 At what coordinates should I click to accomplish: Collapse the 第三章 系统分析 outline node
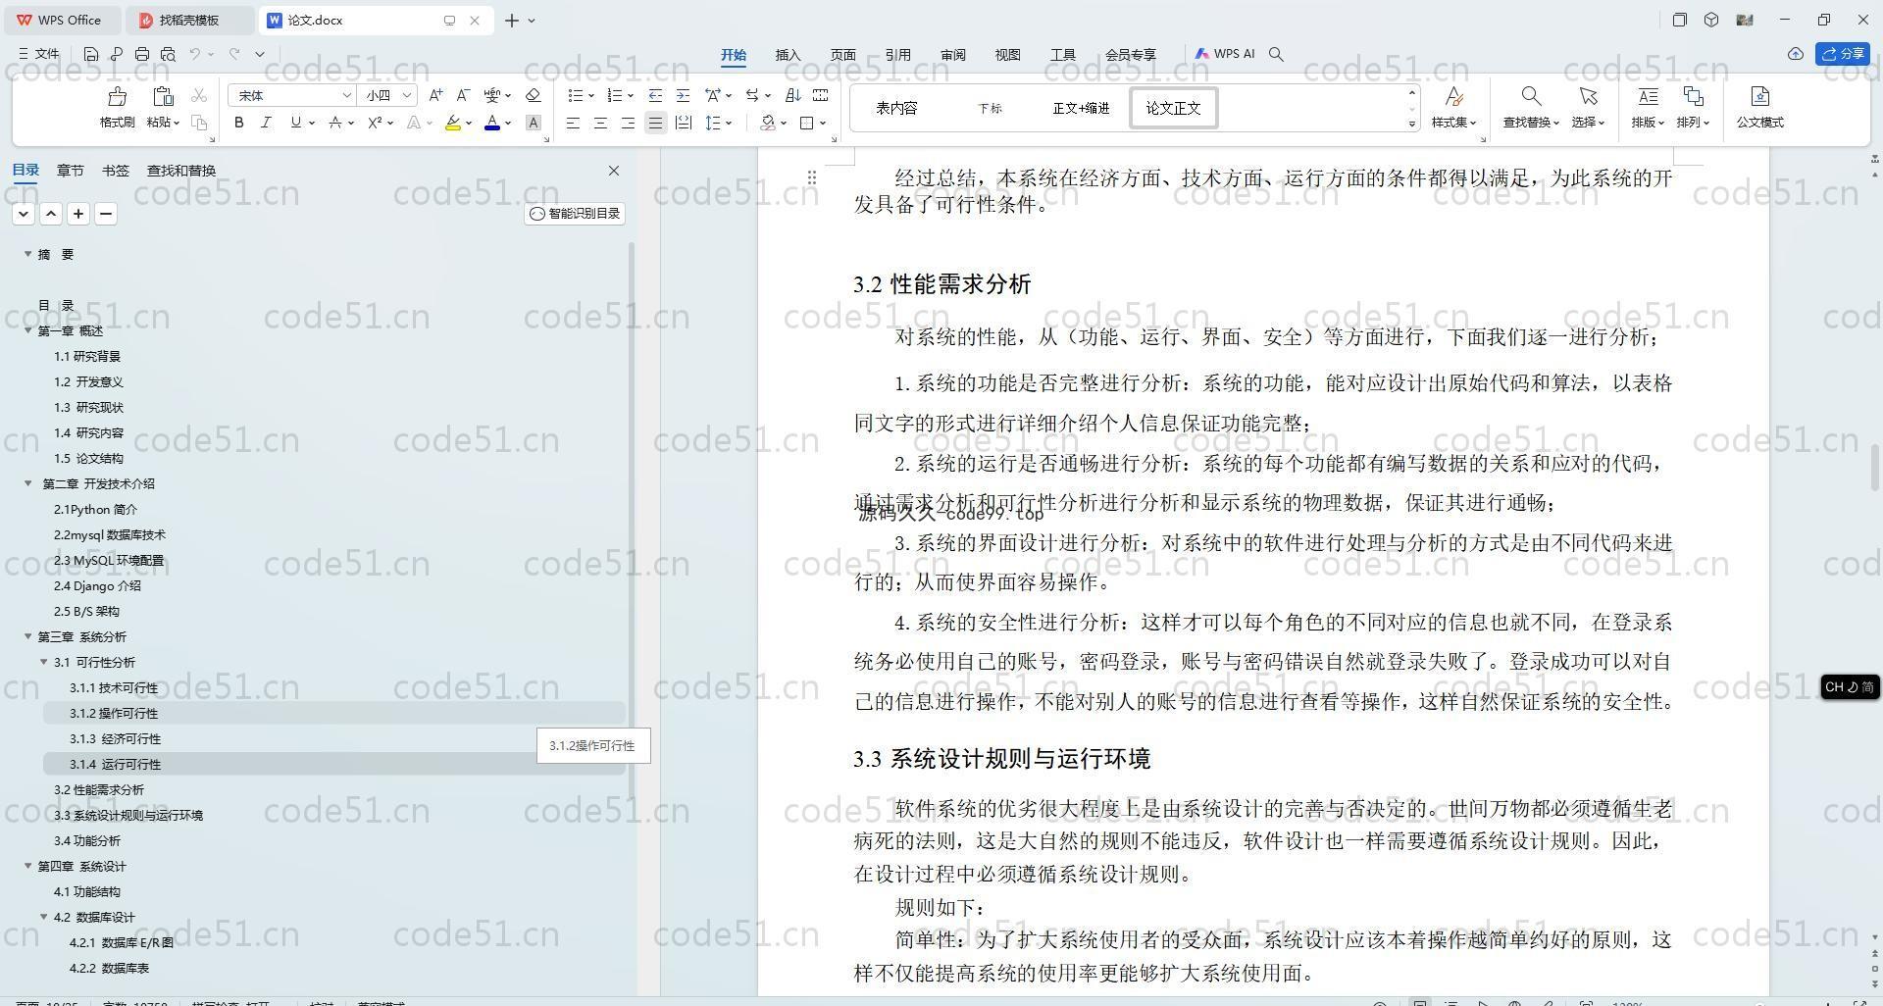pyautogui.click(x=28, y=636)
